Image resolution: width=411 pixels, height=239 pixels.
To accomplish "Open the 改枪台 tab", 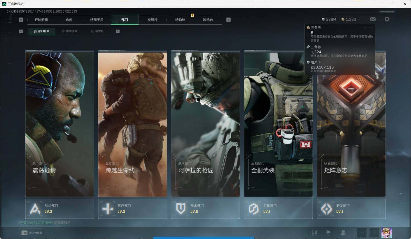I will pyautogui.click(x=208, y=20).
